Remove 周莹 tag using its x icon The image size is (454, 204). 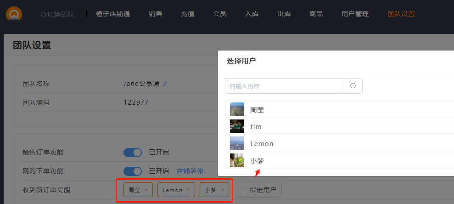[x=146, y=190]
